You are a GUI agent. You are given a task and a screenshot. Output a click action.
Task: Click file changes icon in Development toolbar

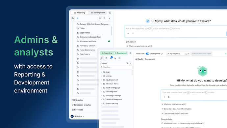tap(106, 58)
